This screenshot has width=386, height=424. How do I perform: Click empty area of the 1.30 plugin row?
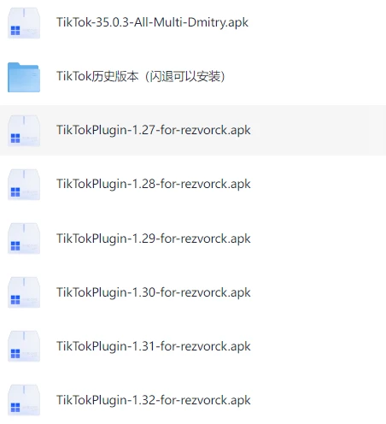316,292
